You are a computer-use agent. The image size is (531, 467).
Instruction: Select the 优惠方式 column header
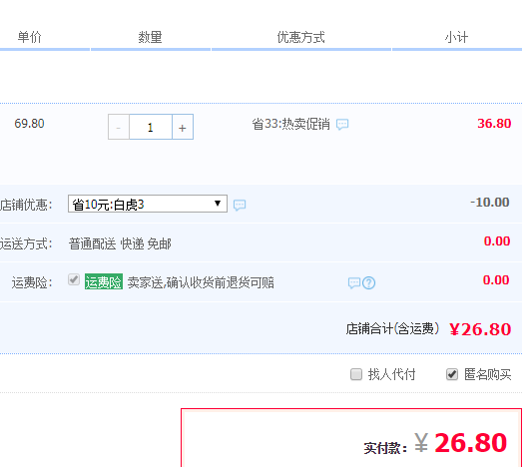point(301,37)
